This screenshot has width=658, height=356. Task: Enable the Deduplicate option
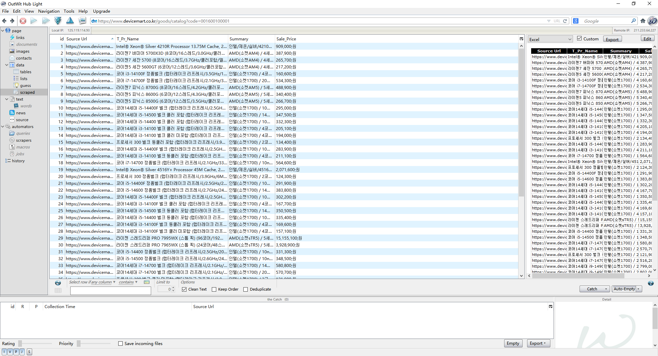click(245, 289)
